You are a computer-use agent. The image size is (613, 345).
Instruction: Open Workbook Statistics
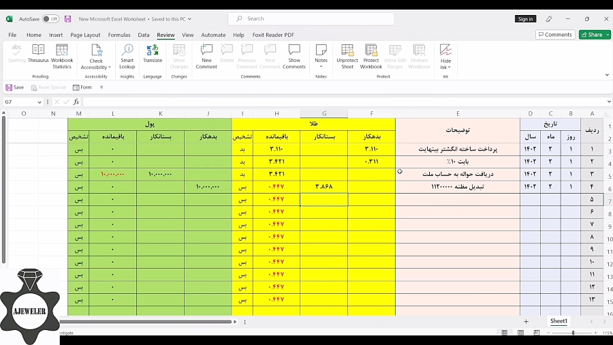pyautogui.click(x=62, y=57)
